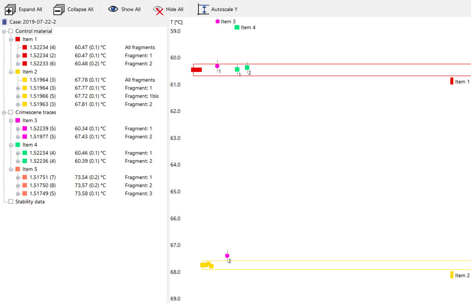
Task: Toggle the Crimescene traces checkbox
Action: tap(11, 112)
